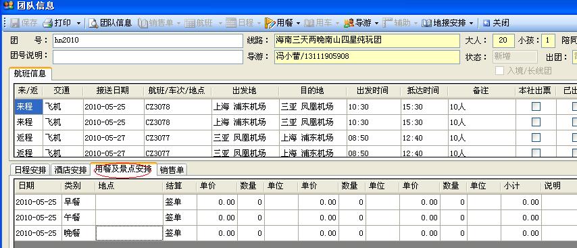Click the 地接安排 book icon
This screenshot has height=248, width=577.
(427, 23)
